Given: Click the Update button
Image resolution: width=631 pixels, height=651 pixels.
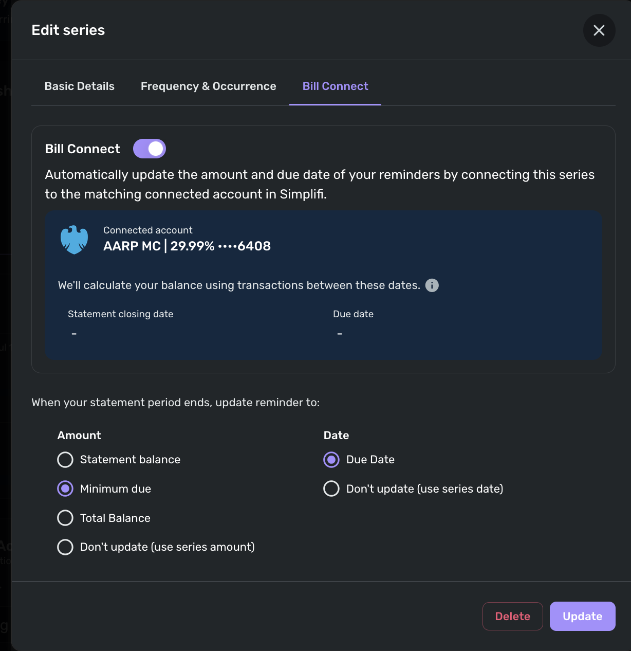Looking at the screenshot, I should click(x=583, y=616).
